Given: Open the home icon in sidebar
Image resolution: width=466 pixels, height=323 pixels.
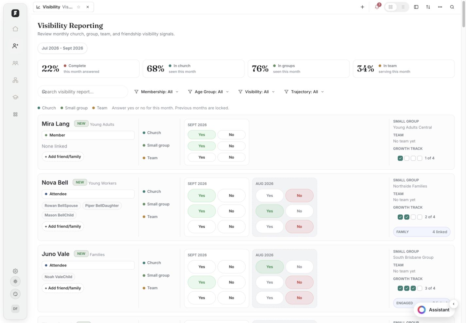Looking at the screenshot, I should 15,29.
